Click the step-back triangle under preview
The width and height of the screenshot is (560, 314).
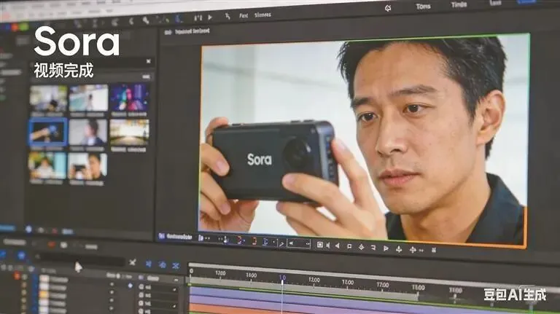click(337, 246)
